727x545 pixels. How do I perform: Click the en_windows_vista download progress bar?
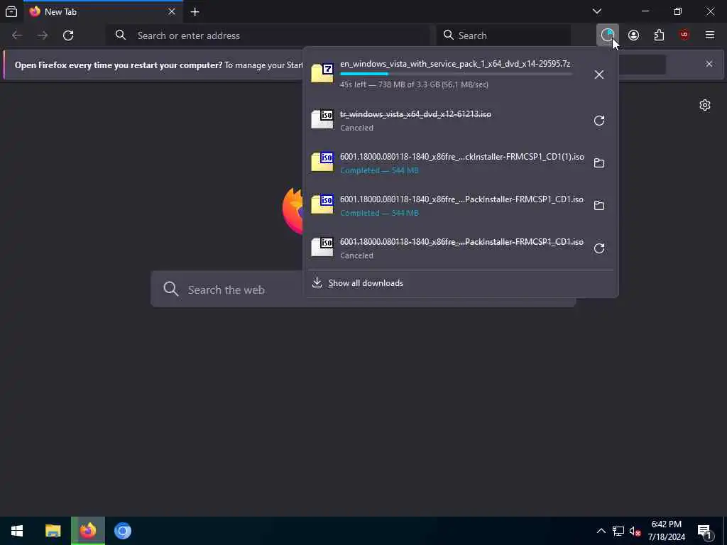456,74
